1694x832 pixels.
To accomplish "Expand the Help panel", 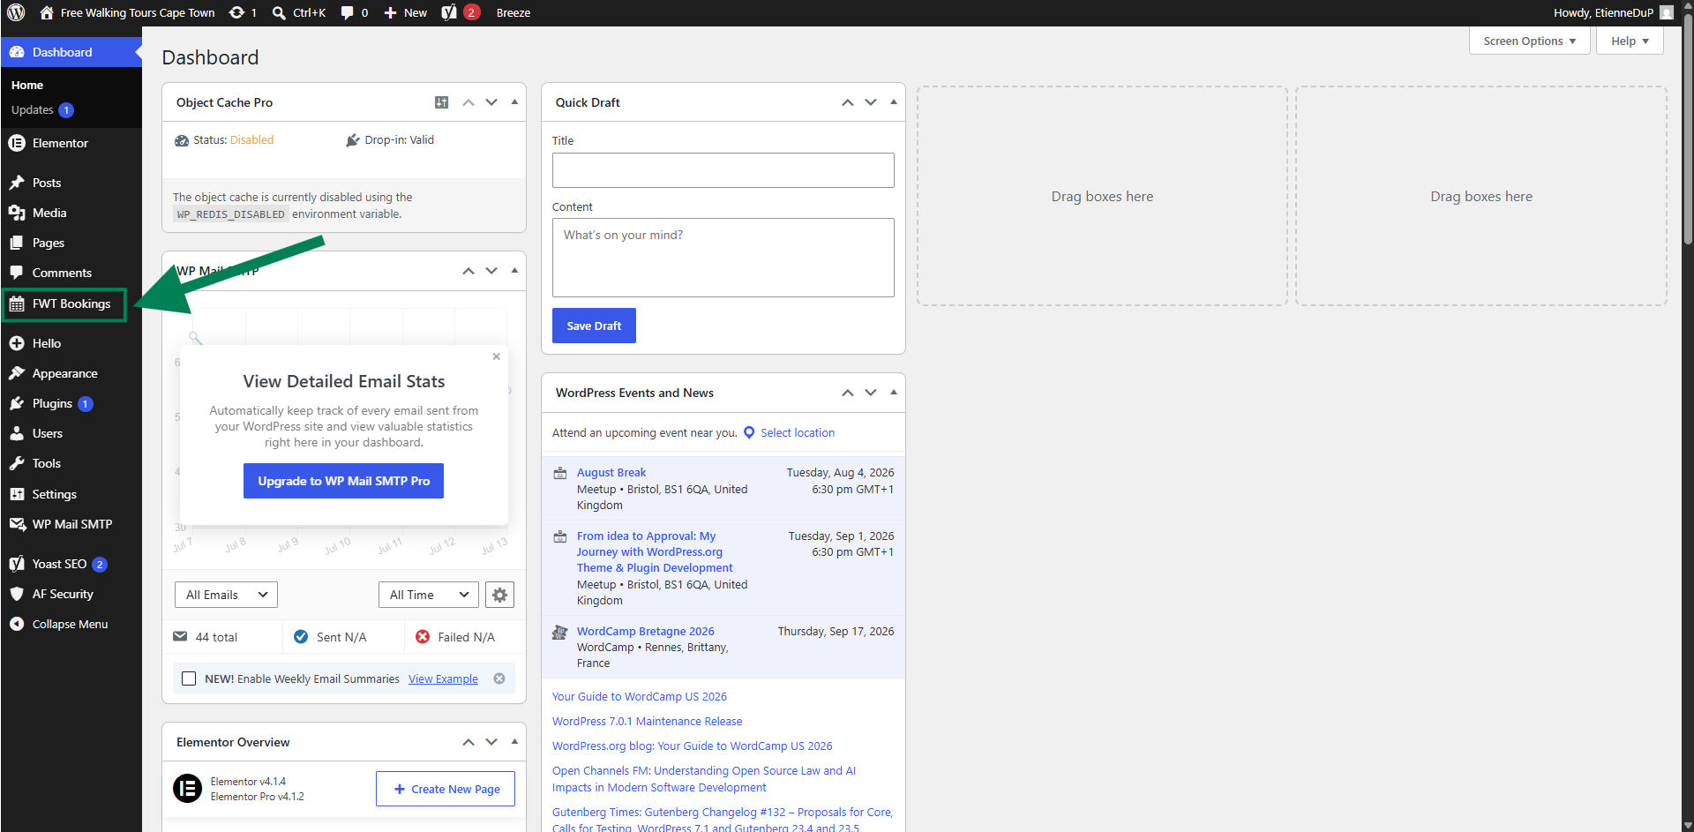I will [x=1629, y=41].
